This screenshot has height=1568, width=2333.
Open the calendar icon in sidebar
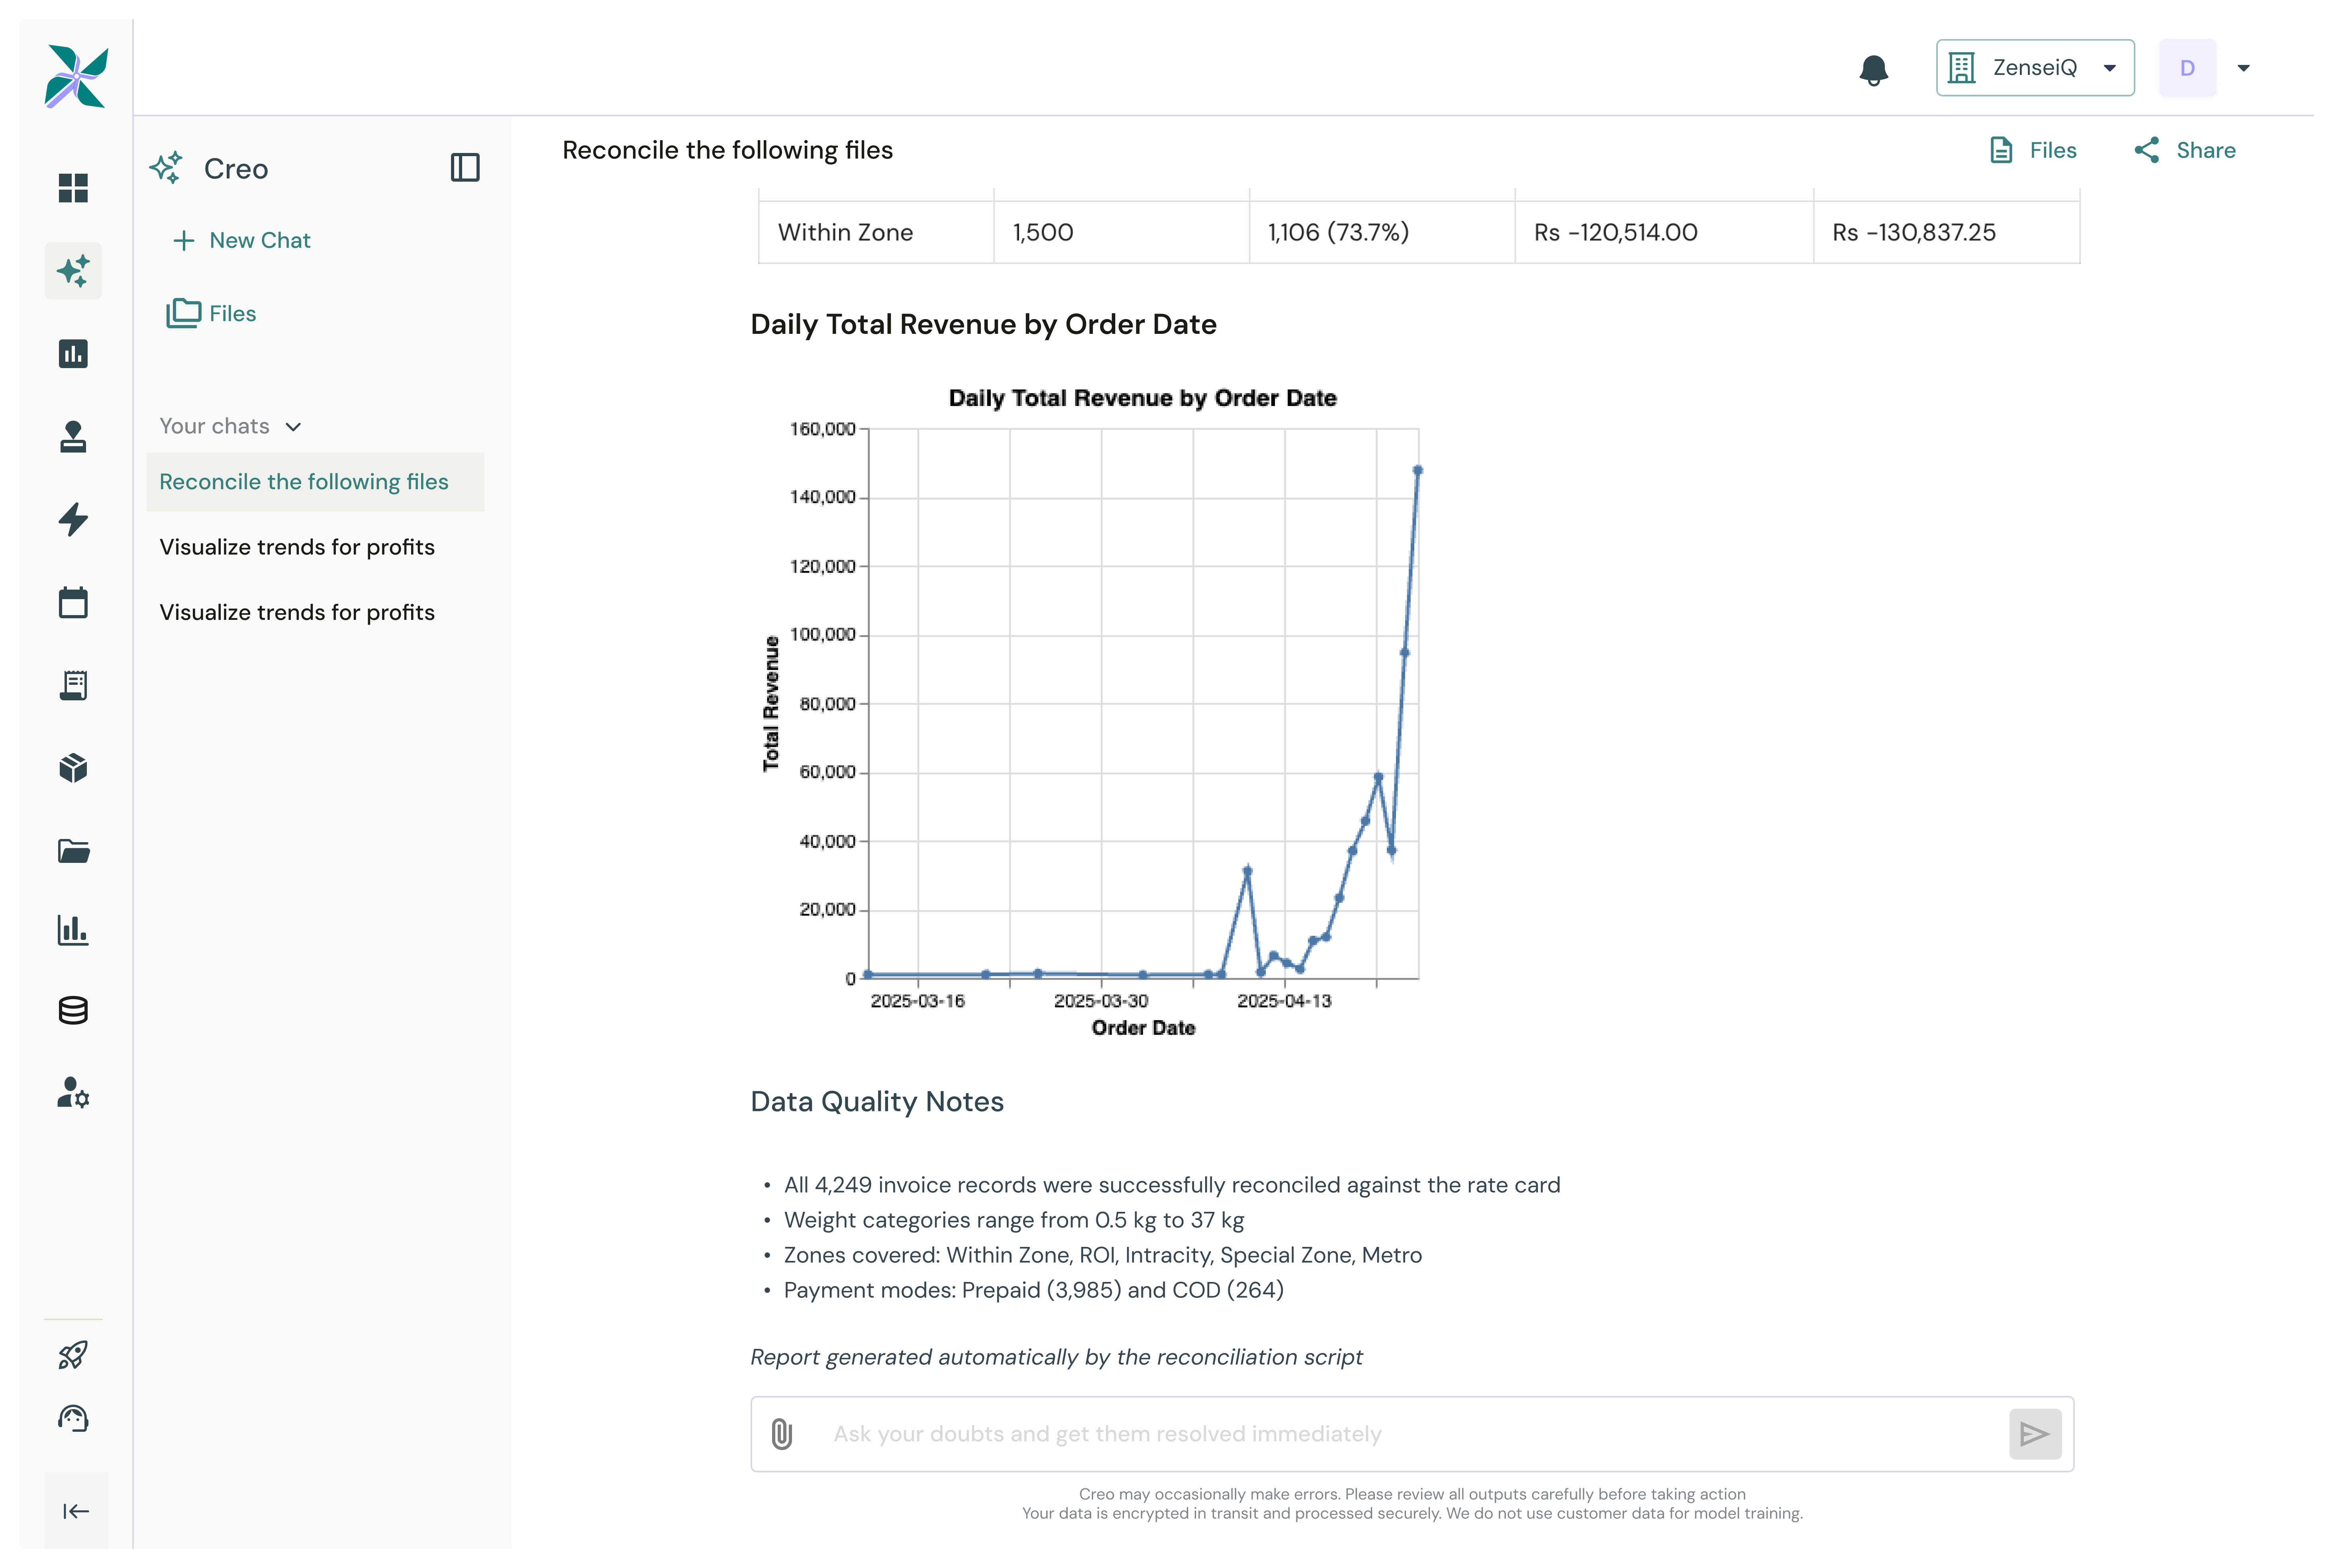click(73, 602)
